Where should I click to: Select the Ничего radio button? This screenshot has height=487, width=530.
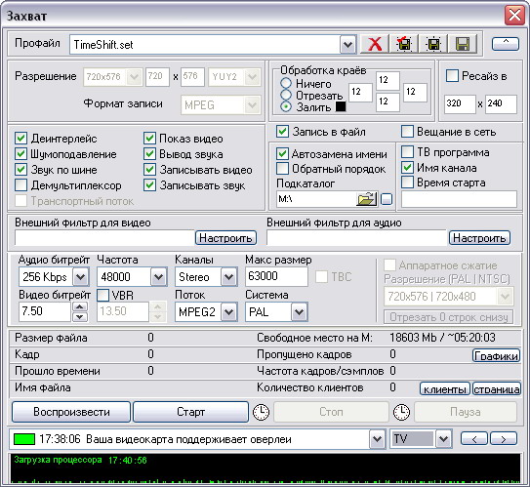286,83
